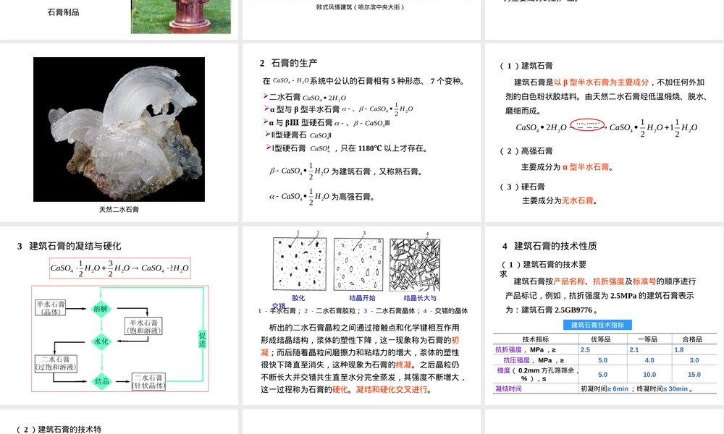Click the caption 欧式风情建筑（哈尔滨中央大街）

(360, 7)
